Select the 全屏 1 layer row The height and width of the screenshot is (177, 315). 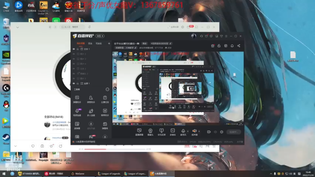coord(91,83)
